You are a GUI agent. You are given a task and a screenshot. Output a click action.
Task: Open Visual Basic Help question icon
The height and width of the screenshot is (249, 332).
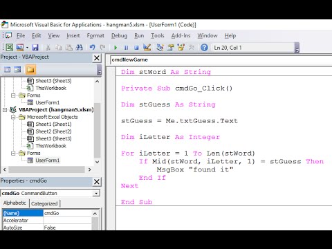tap(204, 48)
